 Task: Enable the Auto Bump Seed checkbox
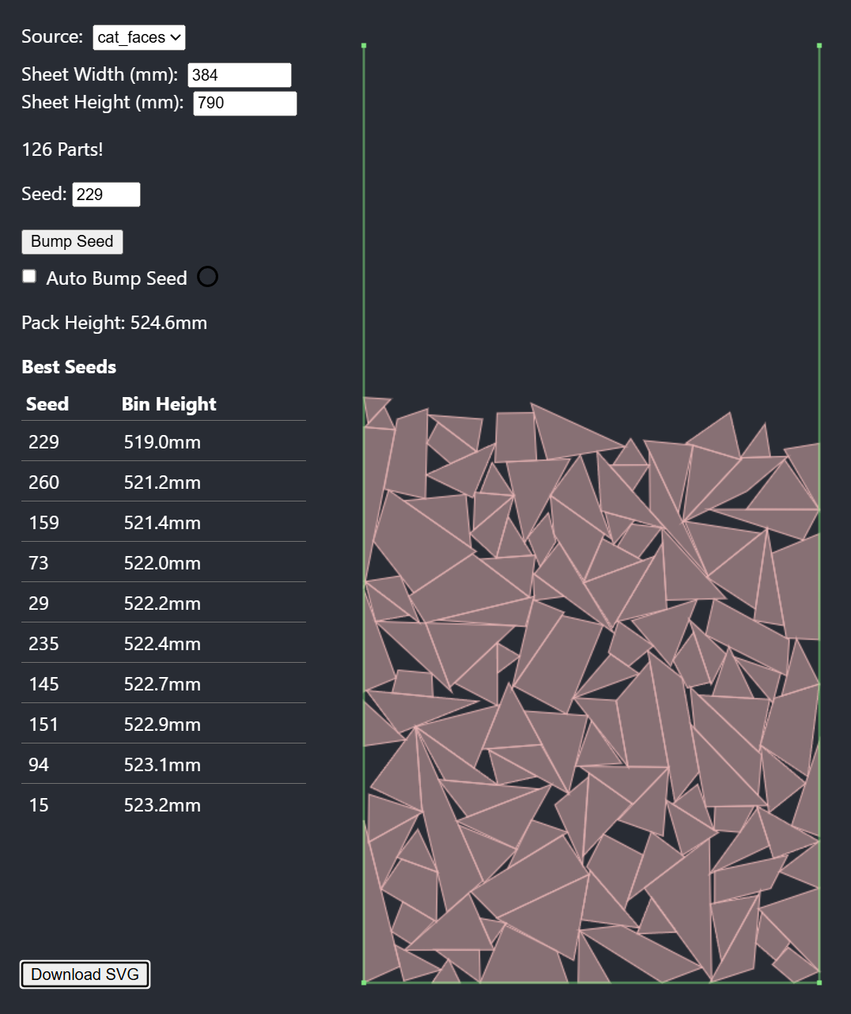click(x=29, y=276)
